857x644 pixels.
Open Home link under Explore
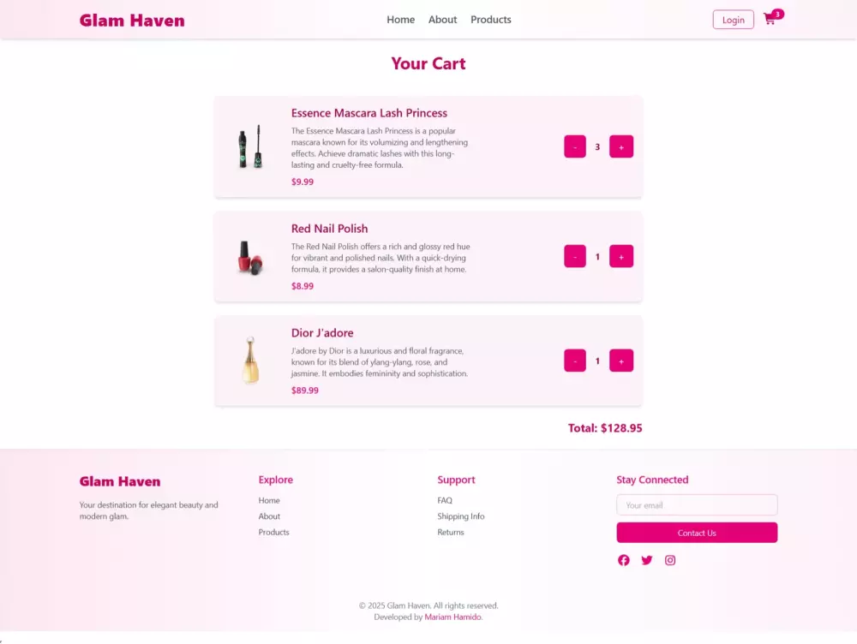269,500
